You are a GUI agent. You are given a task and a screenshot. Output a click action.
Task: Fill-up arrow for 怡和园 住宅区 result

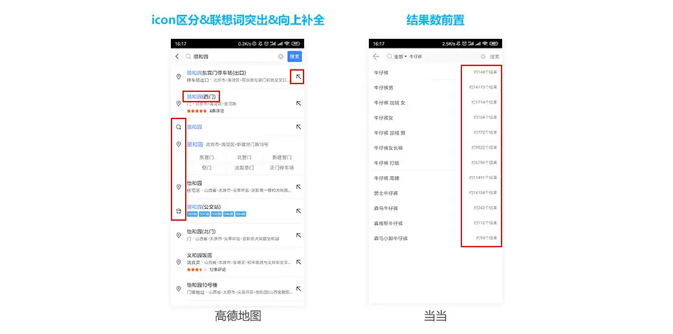(x=299, y=187)
